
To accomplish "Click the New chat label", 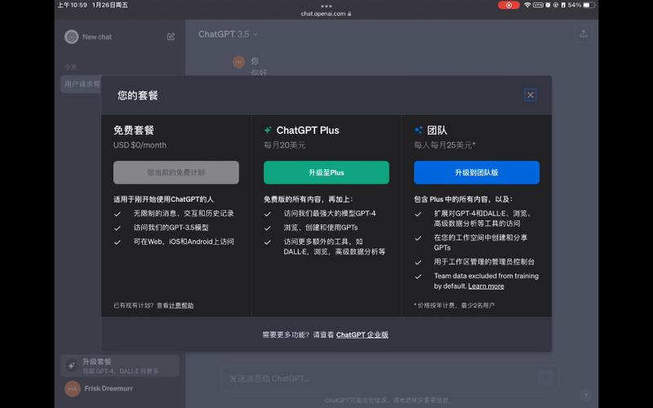I will point(97,37).
